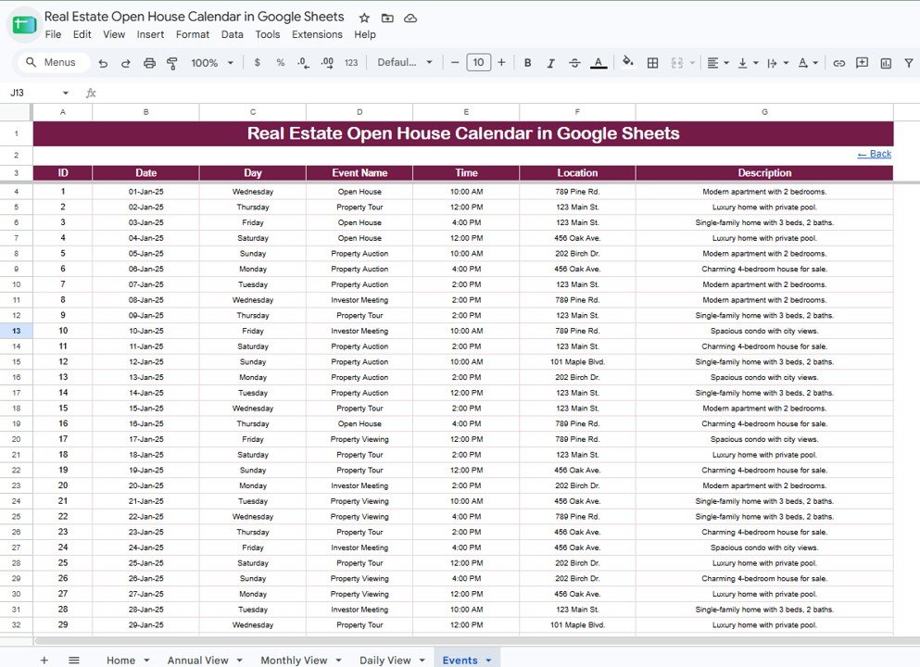
Task: Decrease decimal places icon
Action: pyautogui.click(x=303, y=63)
